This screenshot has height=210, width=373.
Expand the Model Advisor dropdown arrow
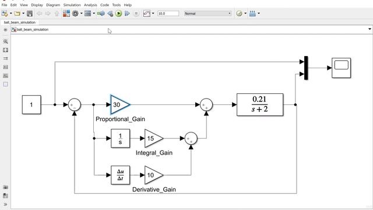pos(245,13)
